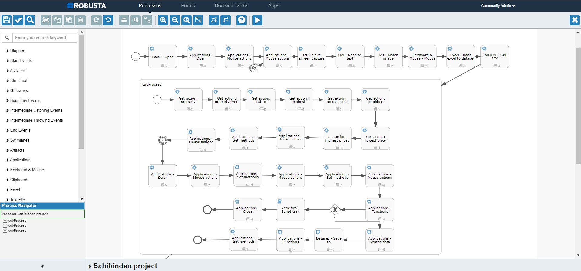Select the first subProcess in Process Navigator
The width and height of the screenshot is (581, 271).
[x=17, y=220]
